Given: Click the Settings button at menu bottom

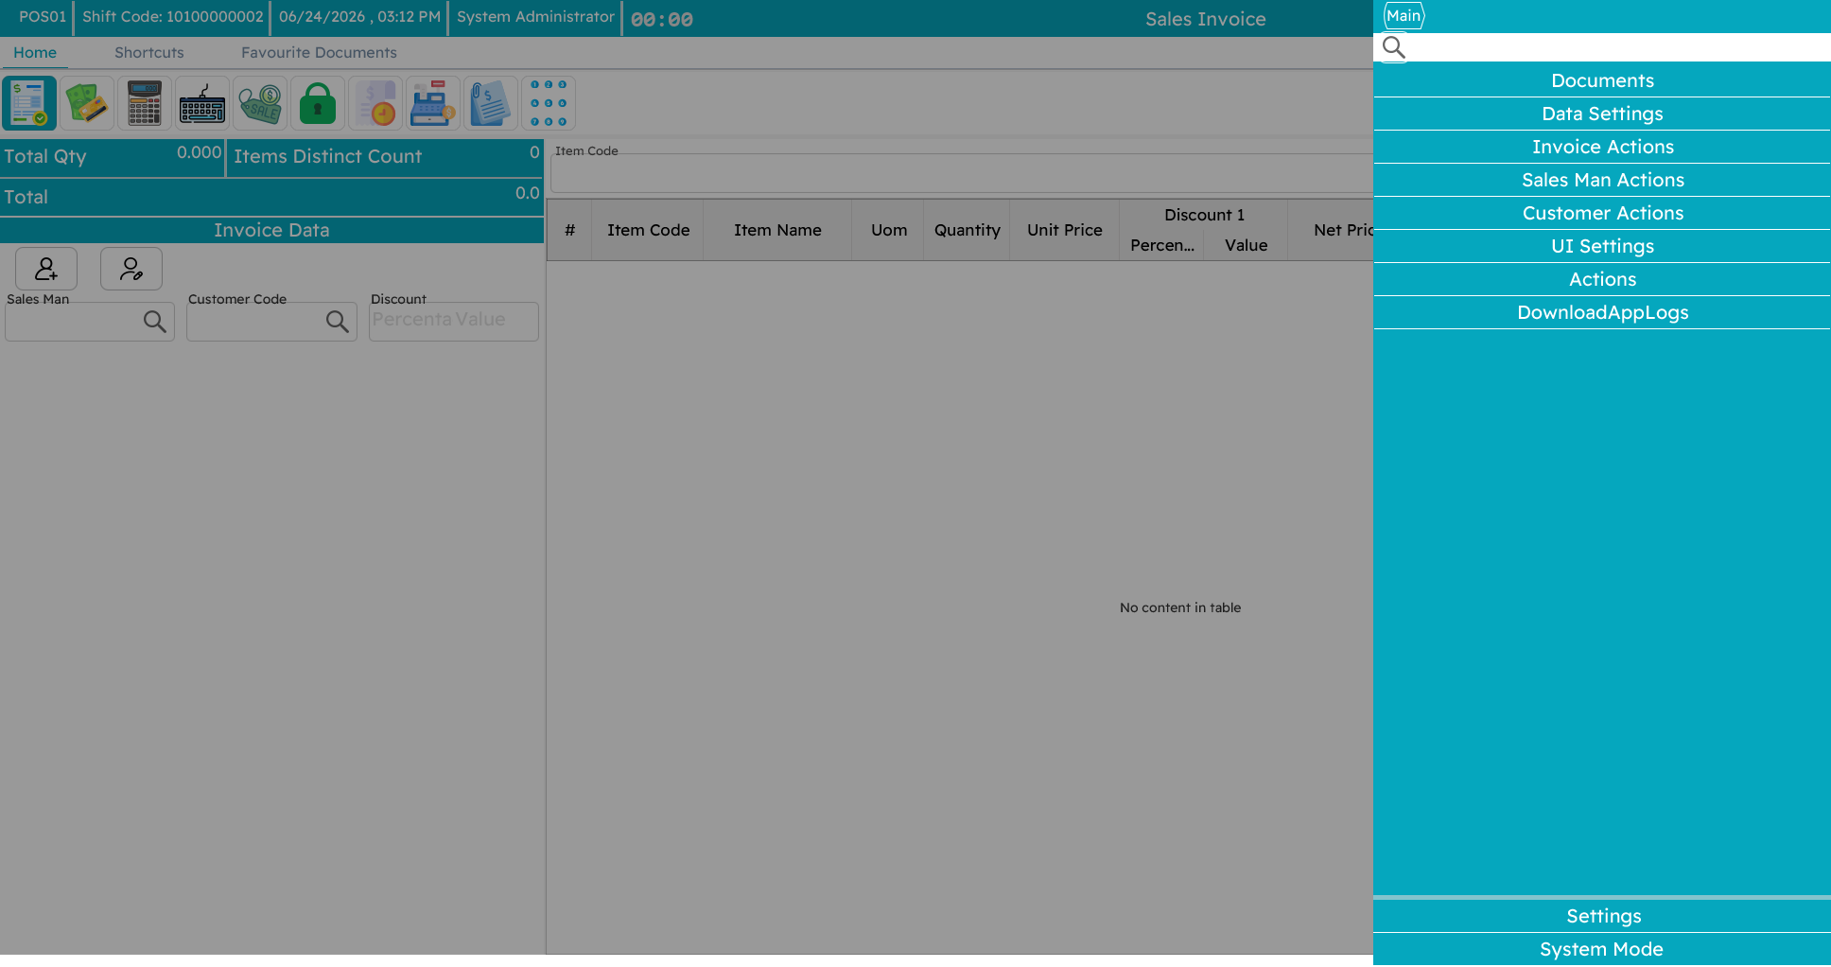Looking at the screenshot, I should (x=1602, y=916).
